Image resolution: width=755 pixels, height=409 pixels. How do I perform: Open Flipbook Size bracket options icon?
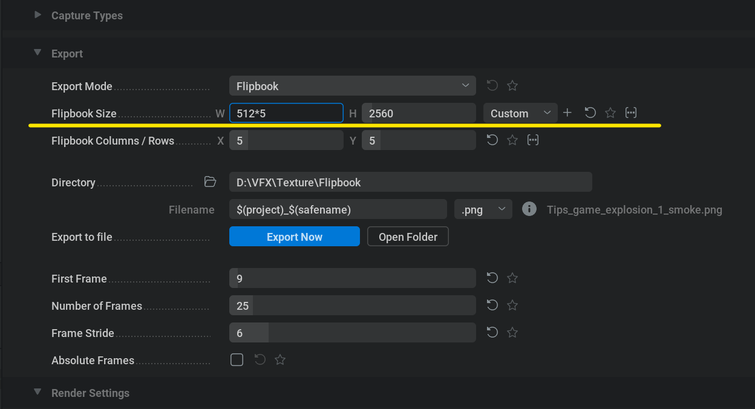(631, 113)
